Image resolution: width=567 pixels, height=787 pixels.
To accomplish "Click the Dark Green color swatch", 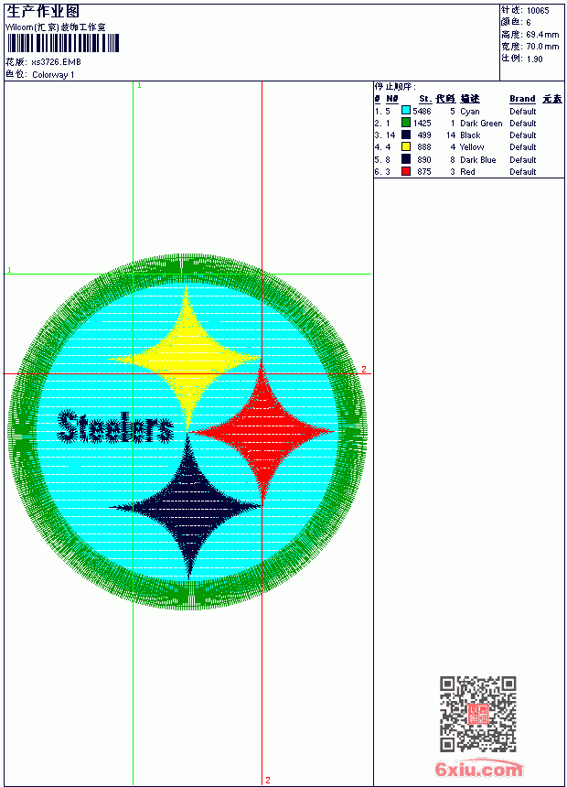I will pyautogui.click(x=406, y=123).
